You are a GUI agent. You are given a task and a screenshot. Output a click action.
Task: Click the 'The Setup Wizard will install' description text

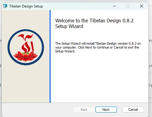coord(98,47)
